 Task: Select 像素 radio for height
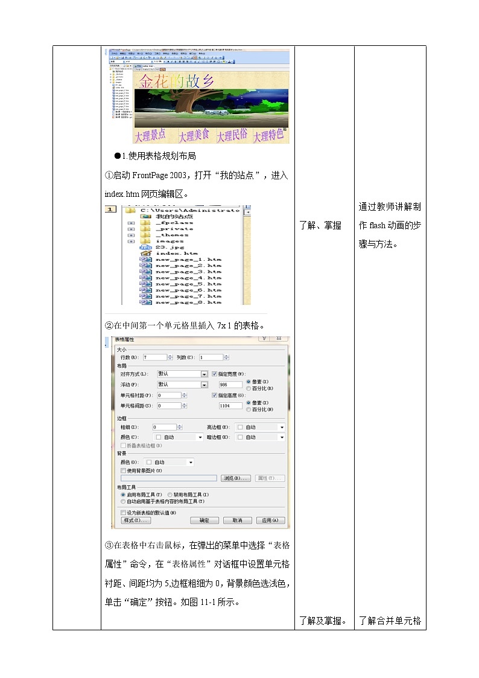click(x=249, y=403)
